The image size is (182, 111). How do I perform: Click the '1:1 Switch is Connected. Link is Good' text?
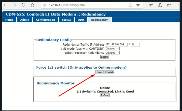point(105,91)
